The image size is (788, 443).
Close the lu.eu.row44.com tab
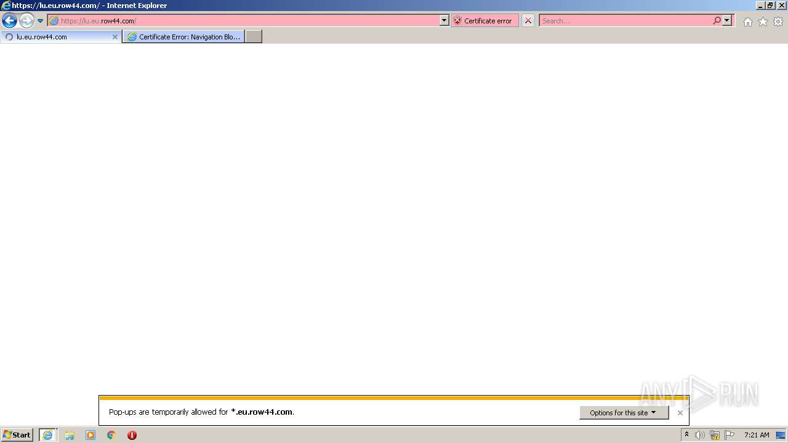(x=115, y=37)
